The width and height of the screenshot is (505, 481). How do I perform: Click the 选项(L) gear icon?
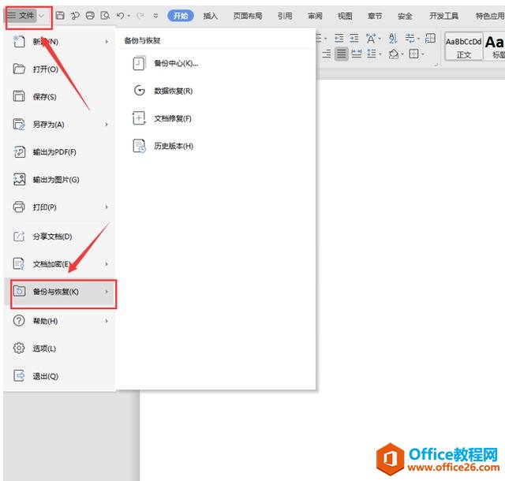click(19, 348)
